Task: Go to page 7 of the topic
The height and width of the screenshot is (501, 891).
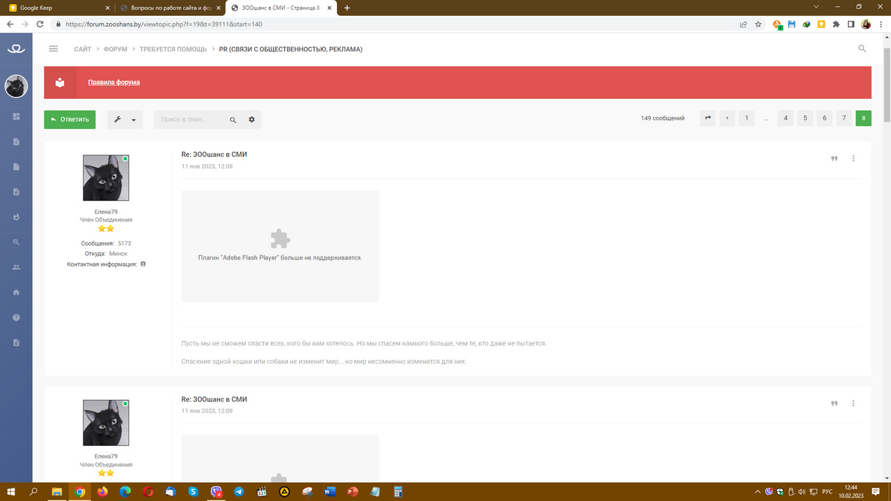Action: [x=844, y=118]
